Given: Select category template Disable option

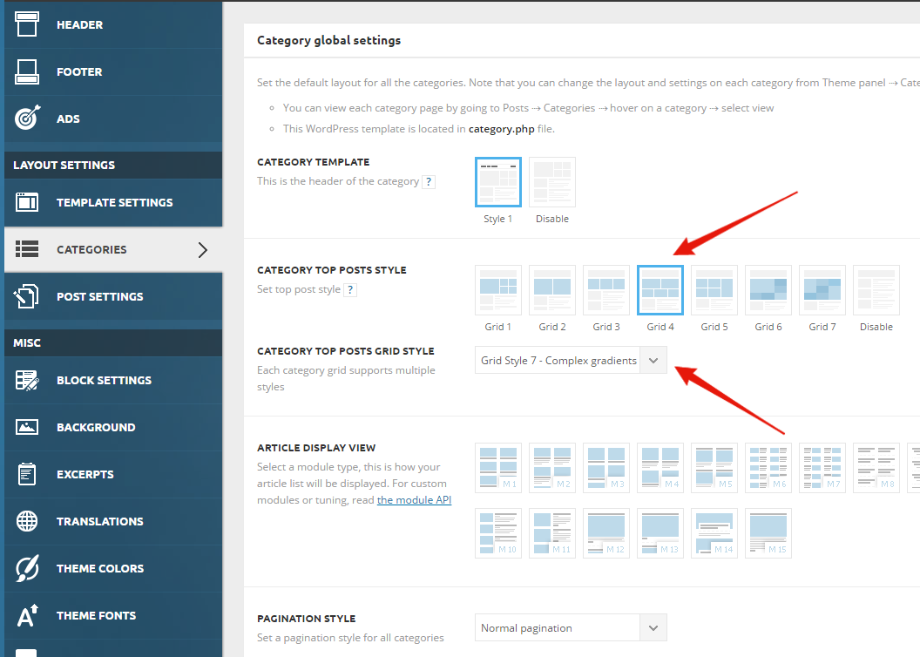Looking at the screenshot, I should (x=552, y=182).
